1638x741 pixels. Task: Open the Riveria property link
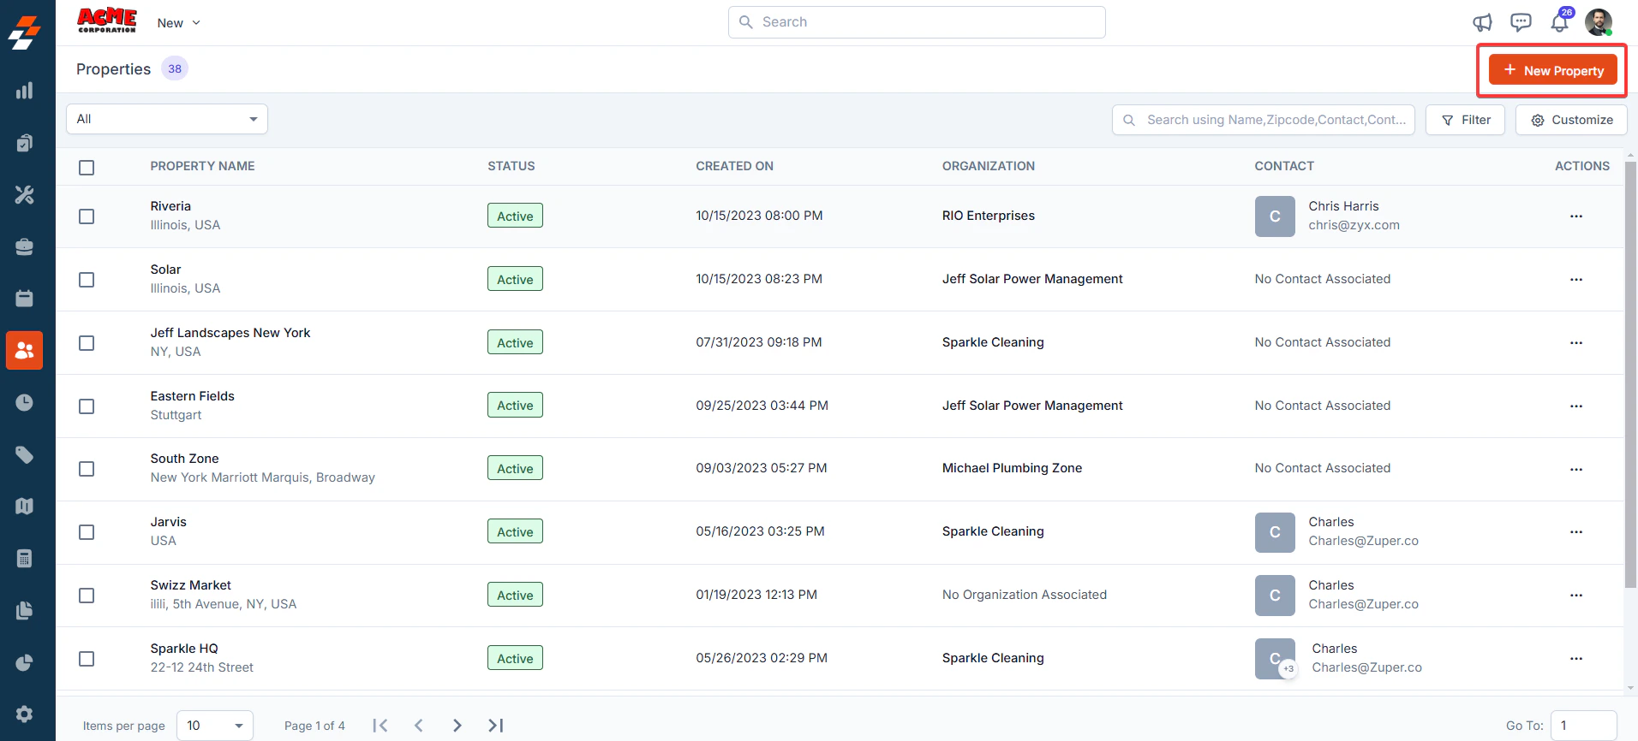click(x=170, y=206)
